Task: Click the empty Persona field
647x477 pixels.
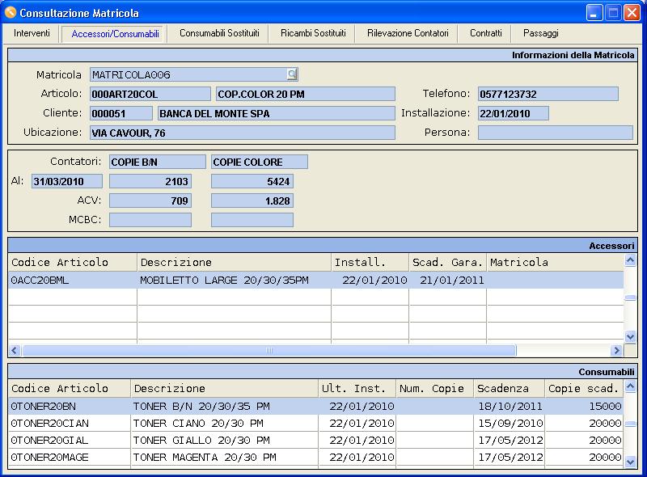Action: click(x=556, y=133)
